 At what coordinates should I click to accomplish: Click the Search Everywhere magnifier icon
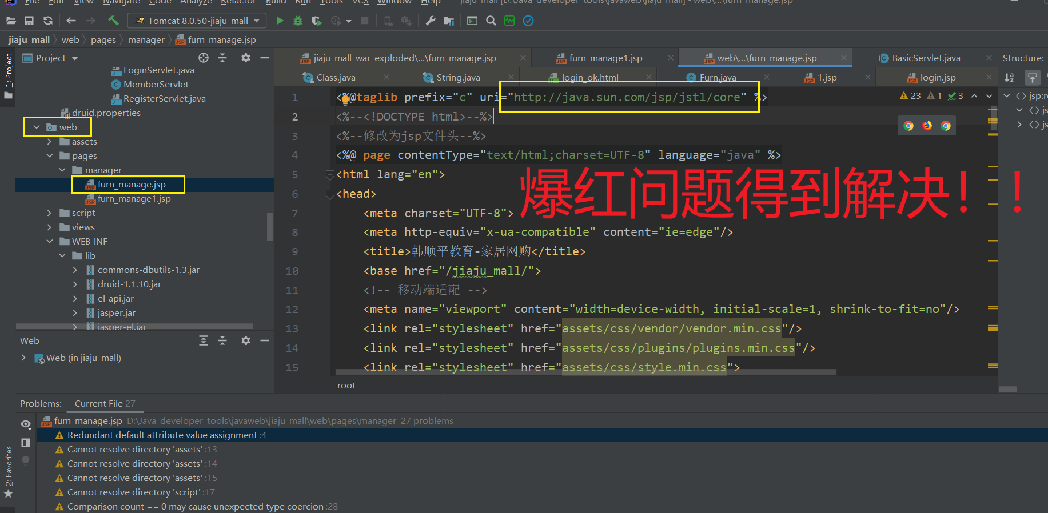[x=491, y=21]
